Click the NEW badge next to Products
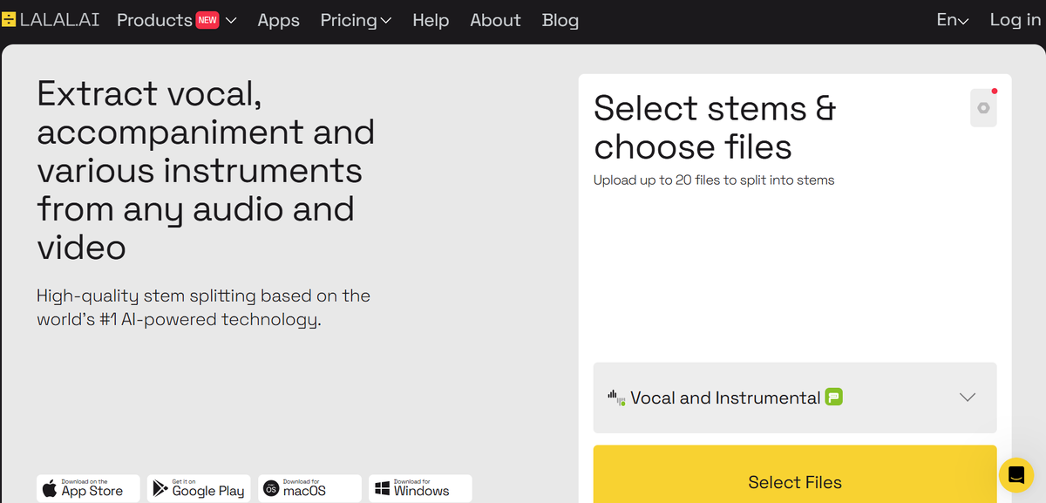The height and width of the screenshot is (503, 1046). pyautogui.click(x=207, y=19)
